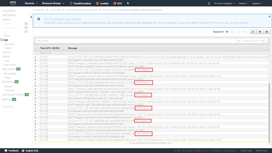Open Metrics in the sidebar
The image size is (272, 153).
(6, 52)
